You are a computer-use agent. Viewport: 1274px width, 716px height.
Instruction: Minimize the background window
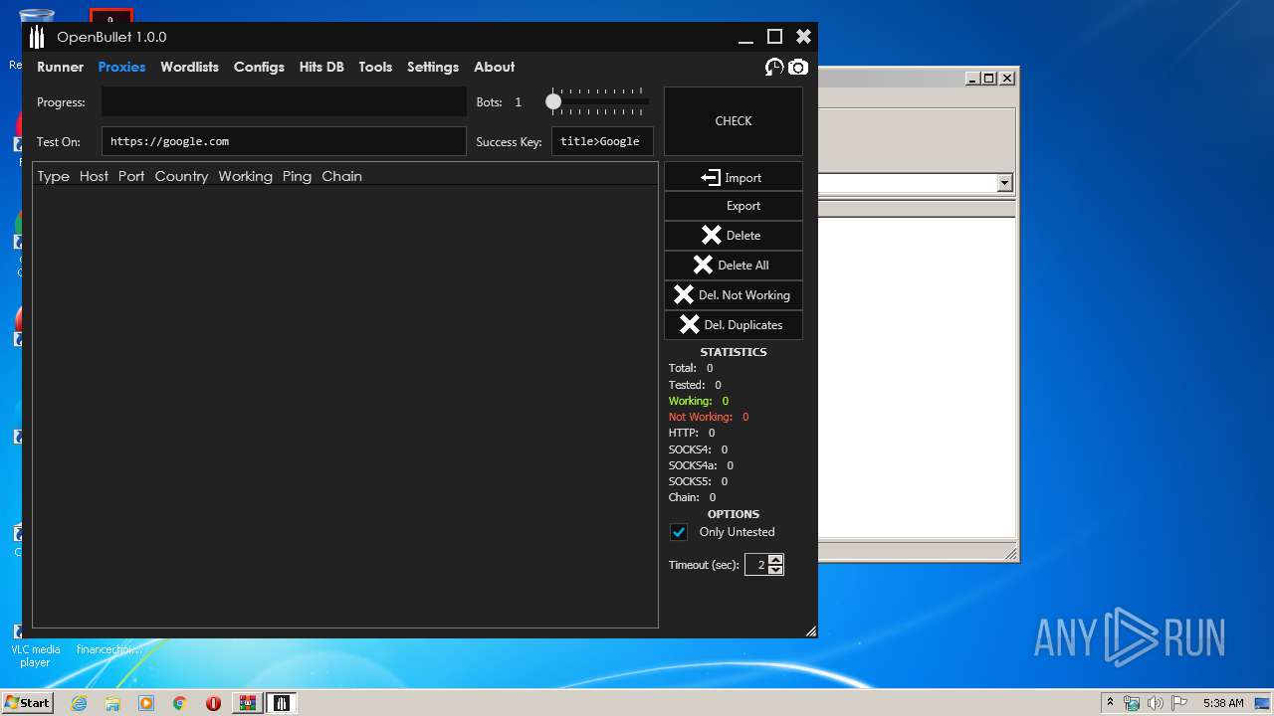pyautogui.click(x=972, y=78)
